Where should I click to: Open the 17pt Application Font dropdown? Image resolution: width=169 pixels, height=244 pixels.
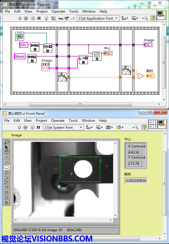point(98,18)
